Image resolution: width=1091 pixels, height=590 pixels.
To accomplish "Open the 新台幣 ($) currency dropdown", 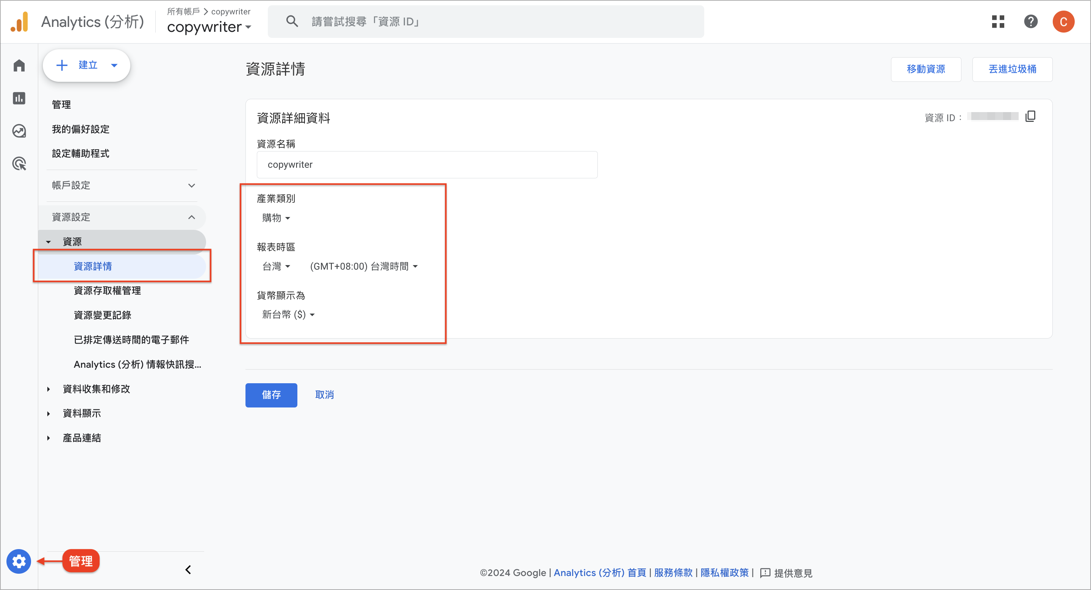I will pos(288,314).
